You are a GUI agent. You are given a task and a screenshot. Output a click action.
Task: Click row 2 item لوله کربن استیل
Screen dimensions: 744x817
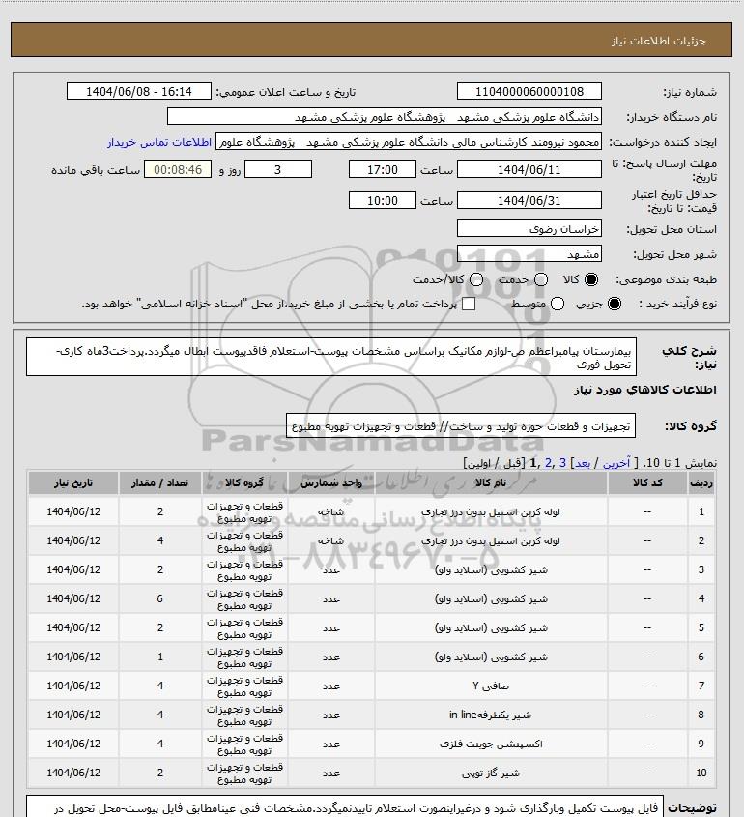pyautogui.click(x=491, y=540)
